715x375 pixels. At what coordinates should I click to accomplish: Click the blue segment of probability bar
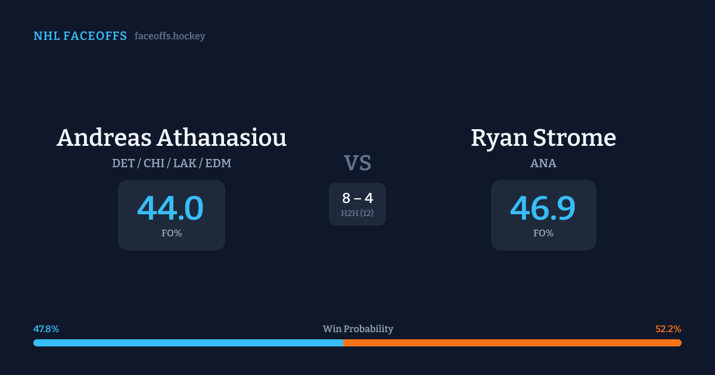coord(188,343)
